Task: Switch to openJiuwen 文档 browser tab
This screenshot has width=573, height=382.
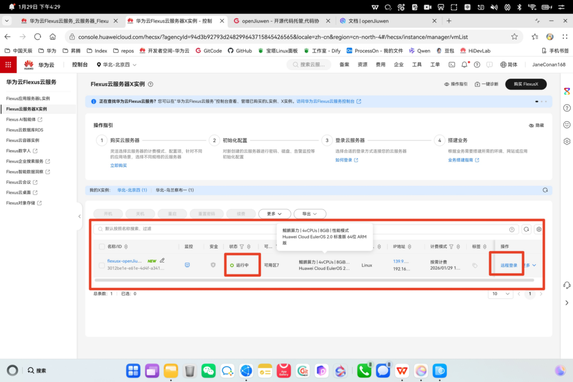Action: coord(388,21)
